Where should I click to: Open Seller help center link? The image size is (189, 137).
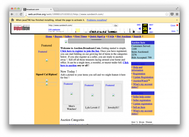point(142,97)
